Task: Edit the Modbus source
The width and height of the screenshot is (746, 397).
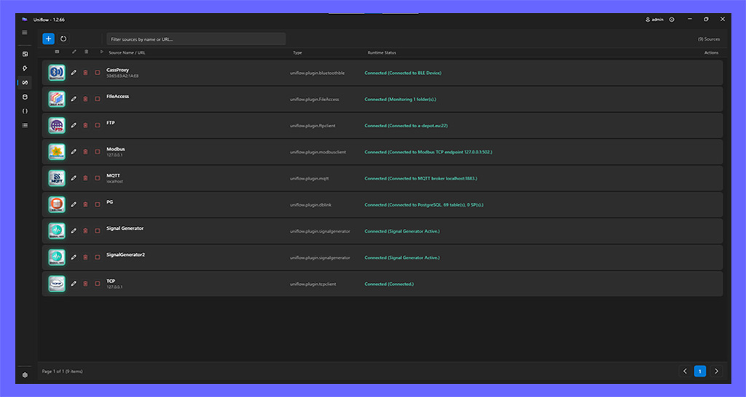Action: 74,152
